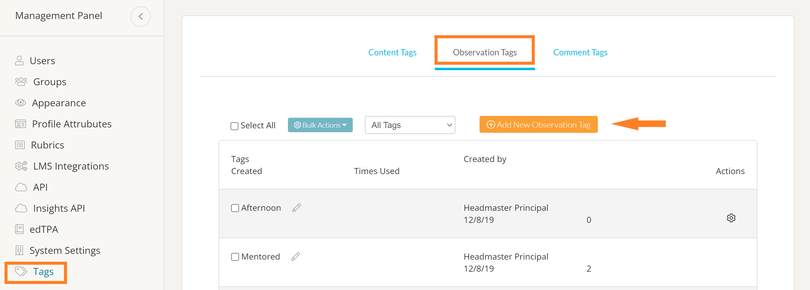
Task: Click the Insights API cloud icon
Action: click(21, 208)
